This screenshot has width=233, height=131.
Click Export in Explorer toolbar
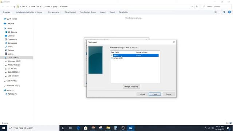pyautogui.click(x=112, y=12)
